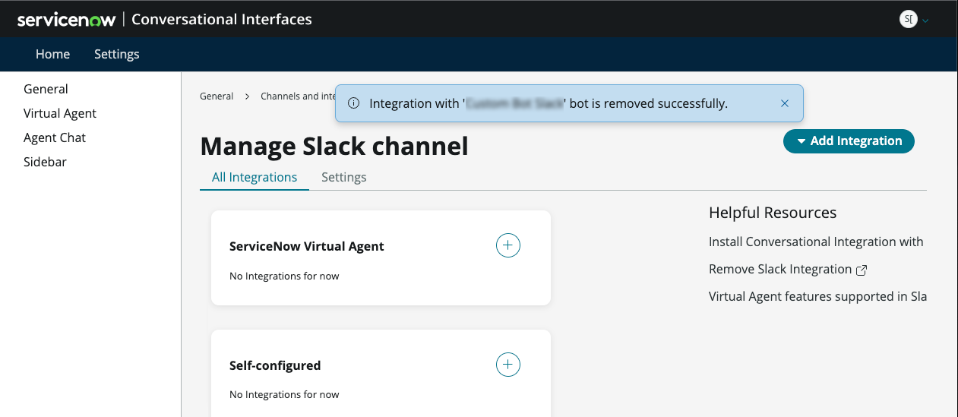958x417 pixels.
Task: Switch to the Settings tab below heading
Action: 344,177
